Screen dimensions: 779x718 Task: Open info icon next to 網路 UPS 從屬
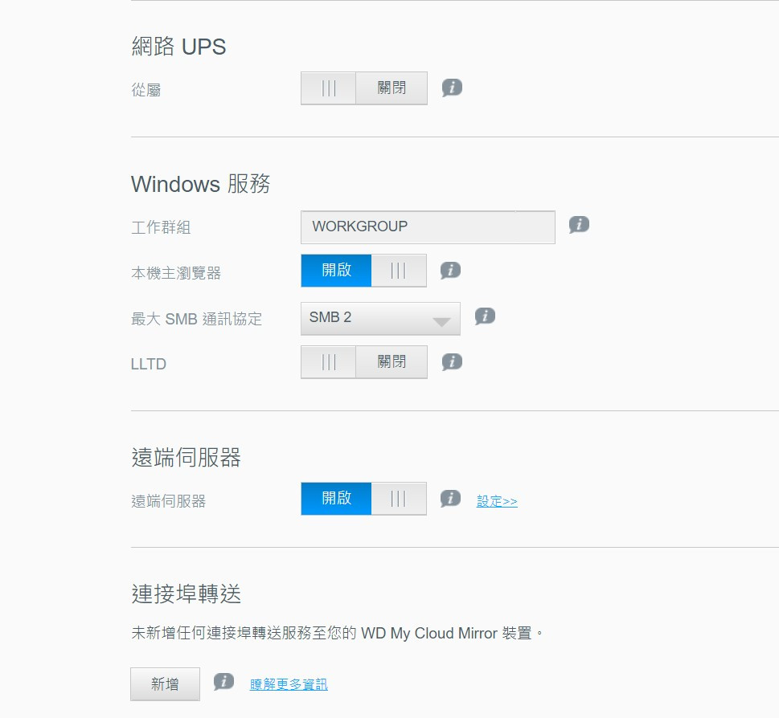click(452, 88)
